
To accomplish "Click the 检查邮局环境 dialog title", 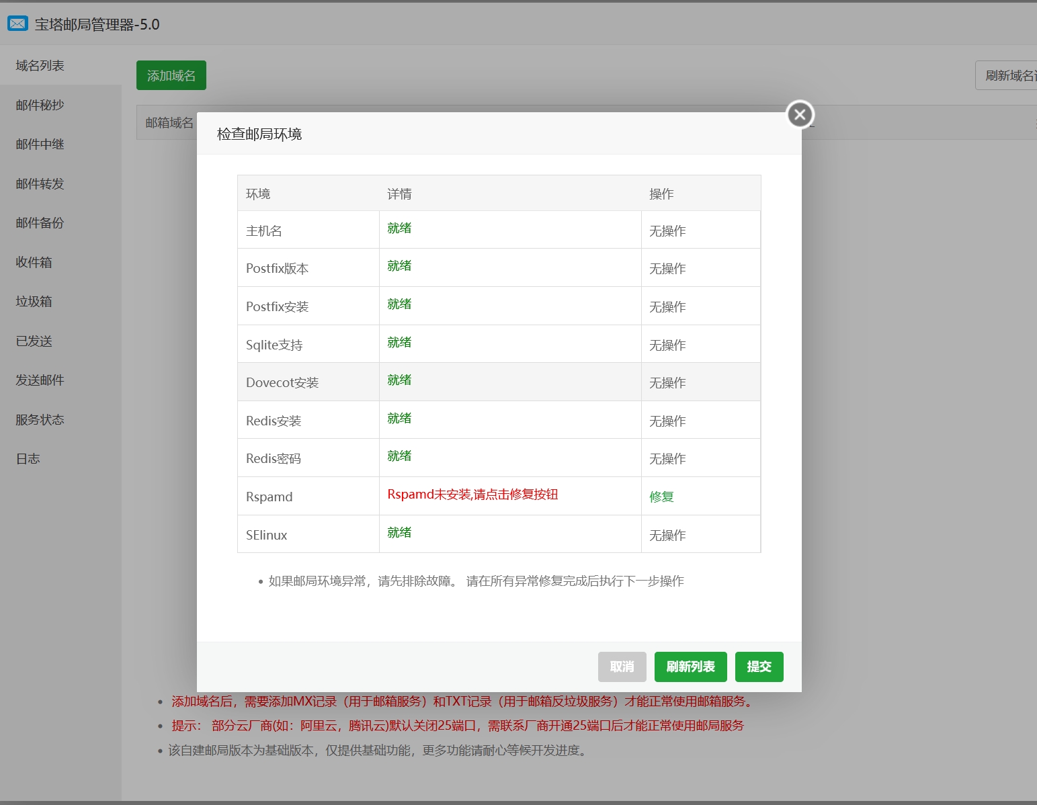I will pos(259,134).
